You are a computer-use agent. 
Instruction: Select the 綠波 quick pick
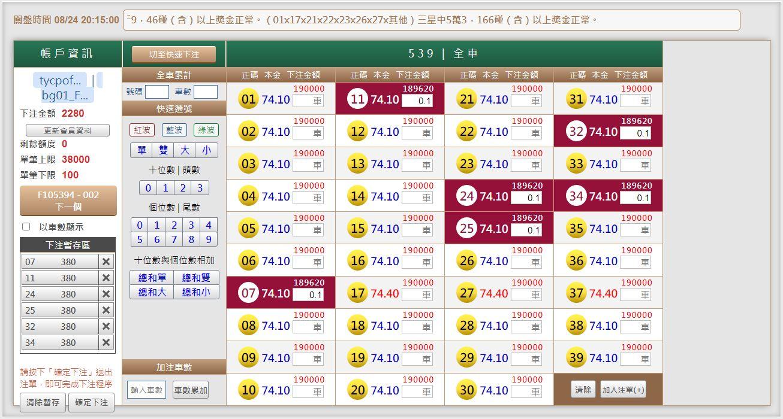tap(206, 130)
